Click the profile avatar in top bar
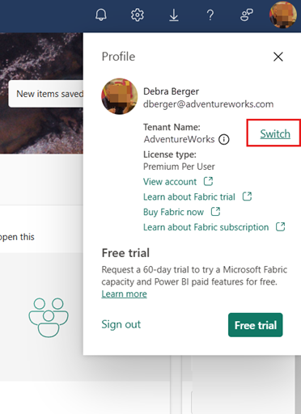 283,15
